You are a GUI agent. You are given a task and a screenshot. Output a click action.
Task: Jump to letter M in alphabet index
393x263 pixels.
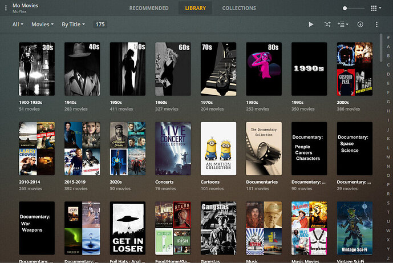pyautogui.click(x=388, y=157)
